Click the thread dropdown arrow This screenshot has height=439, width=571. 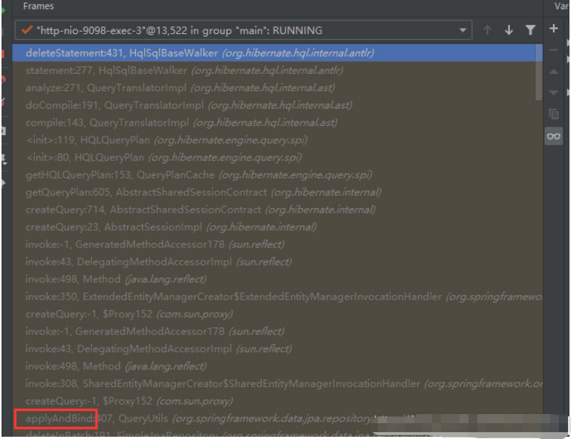click(462, 31)
